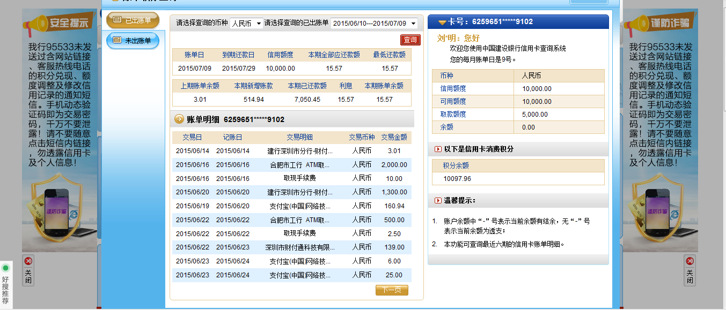
Task: Click the 交易日 column header
Action: coord(192,137)
